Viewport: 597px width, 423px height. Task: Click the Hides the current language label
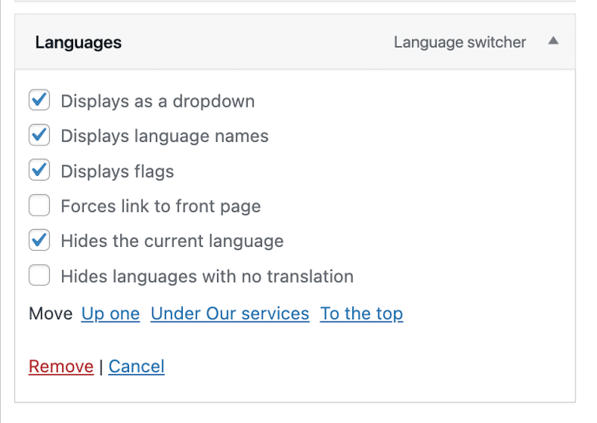pyautogui.click(x=172, y=242)
